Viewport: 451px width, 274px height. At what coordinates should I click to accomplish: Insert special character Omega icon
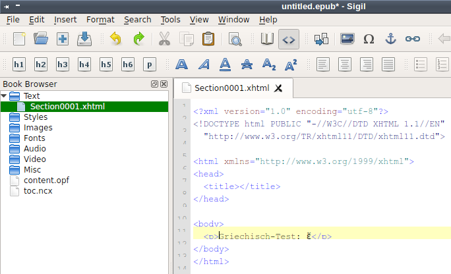369,39
